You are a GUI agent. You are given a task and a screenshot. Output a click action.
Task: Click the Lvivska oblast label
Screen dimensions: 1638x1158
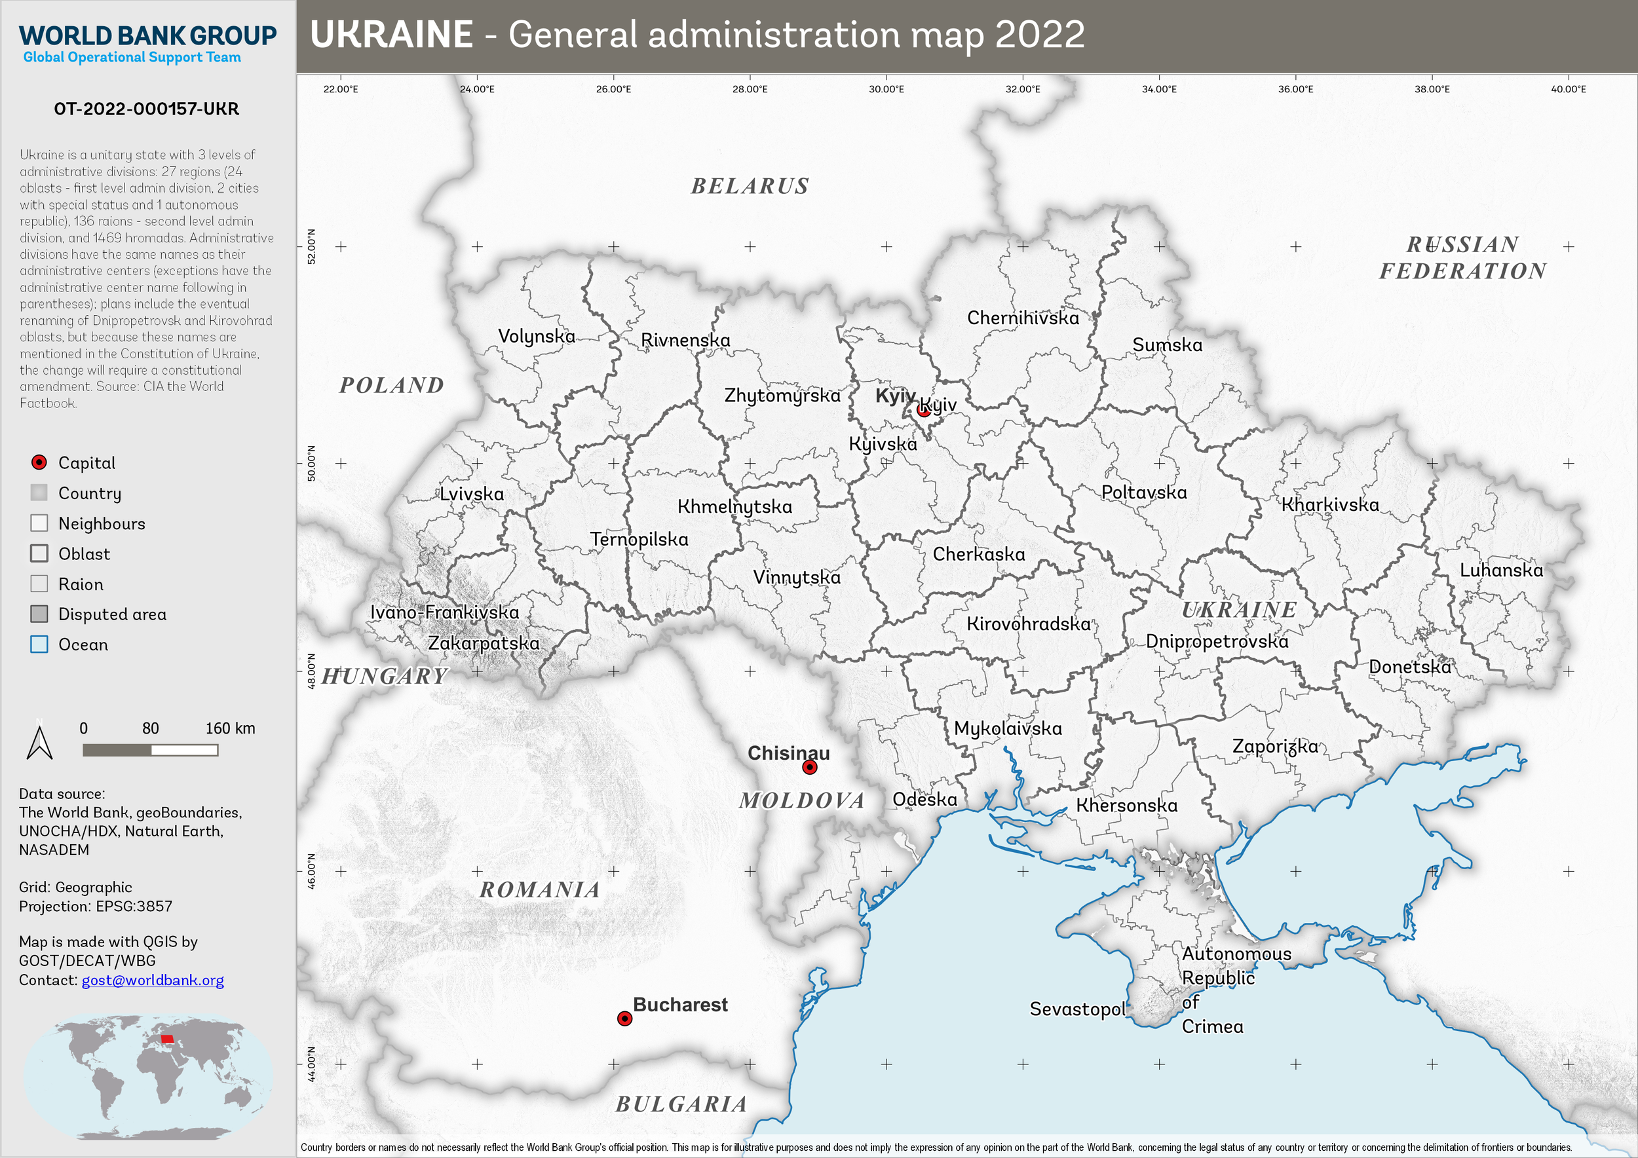coord(471,493)
